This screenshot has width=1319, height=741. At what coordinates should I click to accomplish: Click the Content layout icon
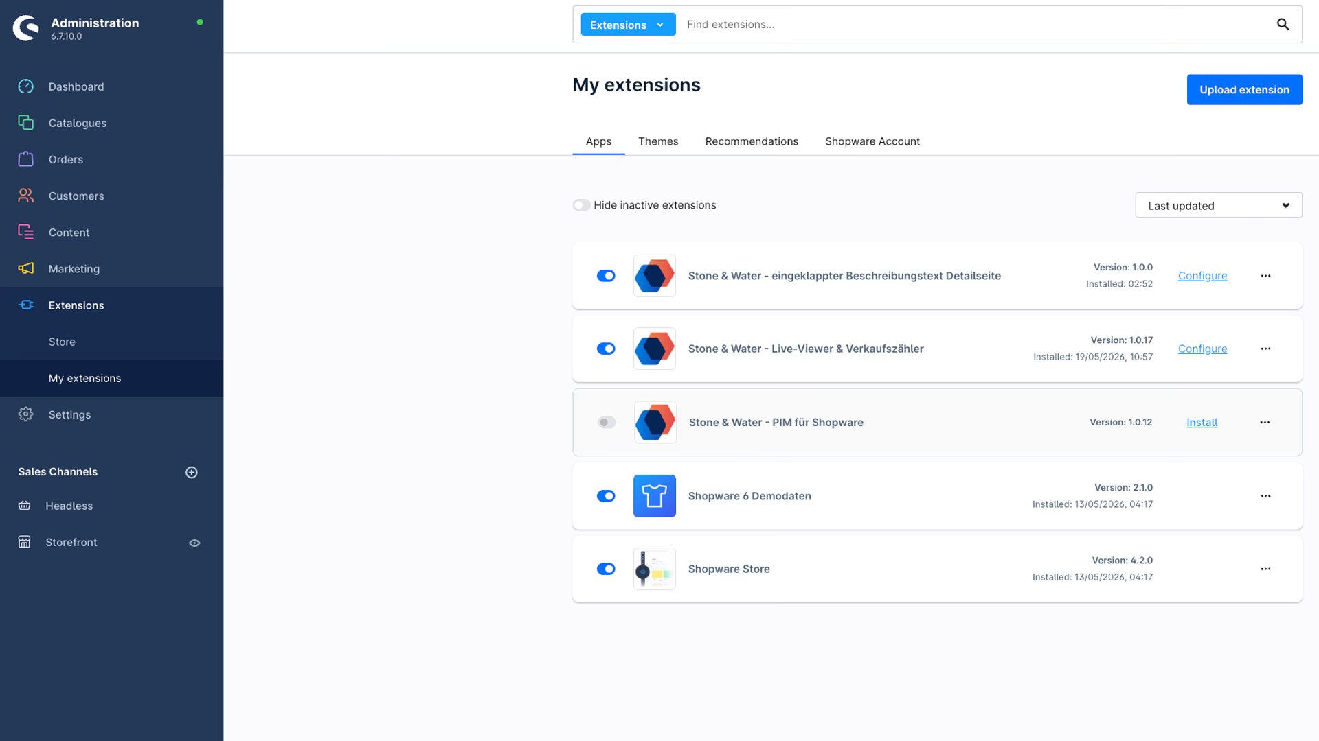(26, 232)
